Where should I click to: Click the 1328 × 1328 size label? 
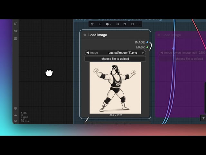(x=115, y=115)
